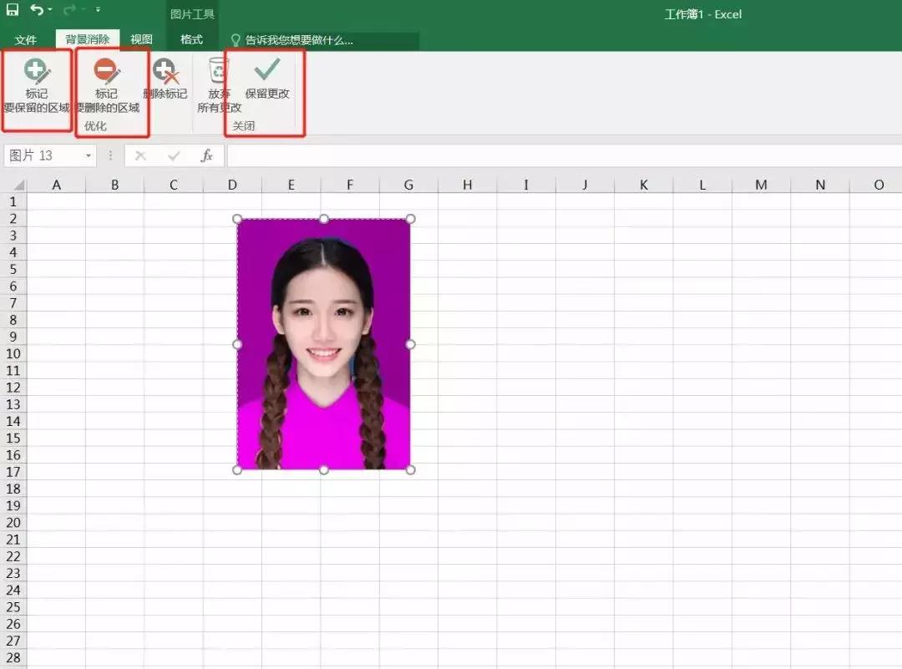Select column C header
This screenshot has height=669, width=902.
click(174, 185)
